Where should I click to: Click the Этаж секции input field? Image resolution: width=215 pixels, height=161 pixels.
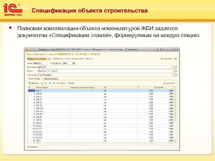point(105,75)
